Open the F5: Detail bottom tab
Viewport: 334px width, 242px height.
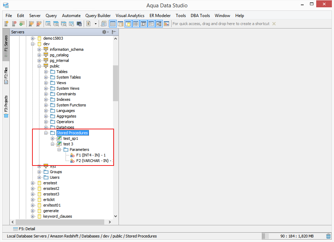point(24,229)
